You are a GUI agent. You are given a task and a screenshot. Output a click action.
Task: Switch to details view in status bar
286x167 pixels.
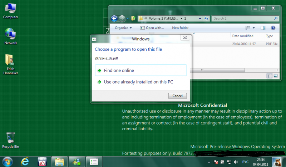coord(270,76)
